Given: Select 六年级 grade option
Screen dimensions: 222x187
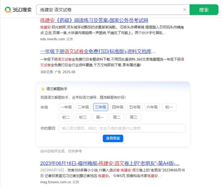Looking at the screenshot, I should [152, 107].
